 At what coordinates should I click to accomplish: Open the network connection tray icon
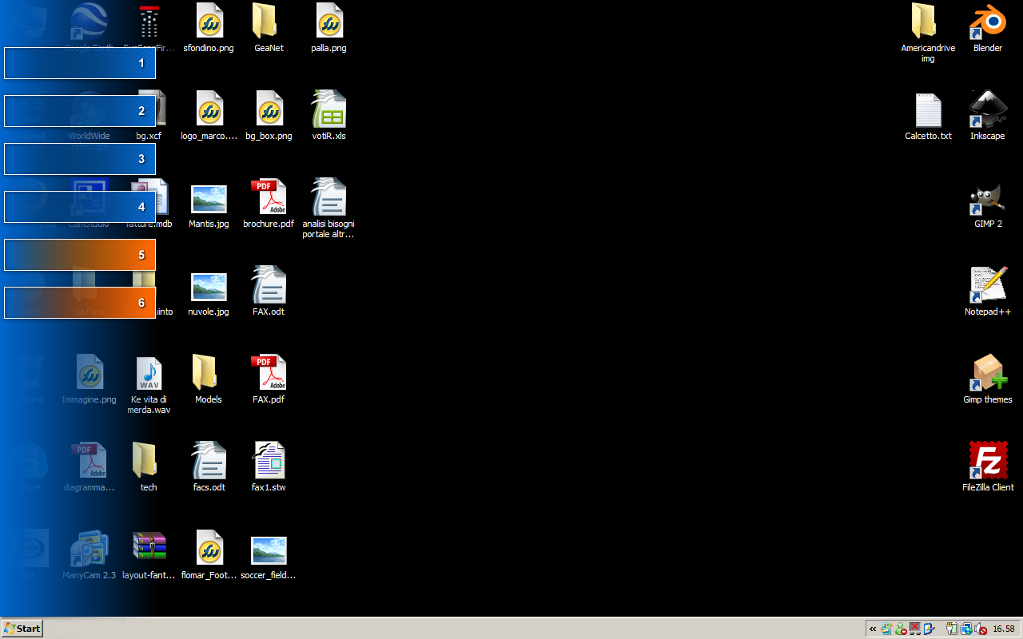pos(967,629)
